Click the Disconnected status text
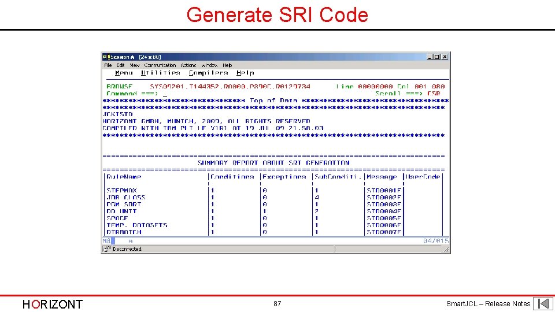 click(128, 249)
